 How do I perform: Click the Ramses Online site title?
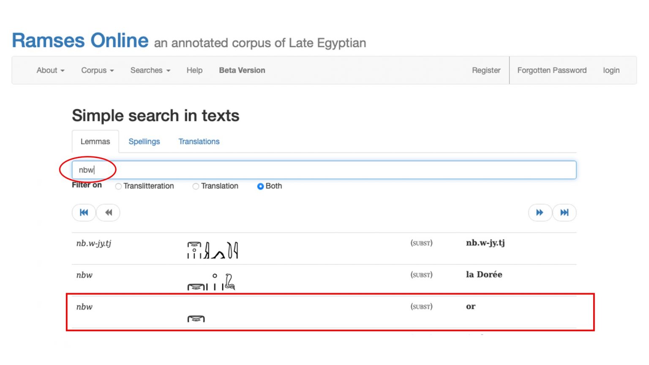80,41
